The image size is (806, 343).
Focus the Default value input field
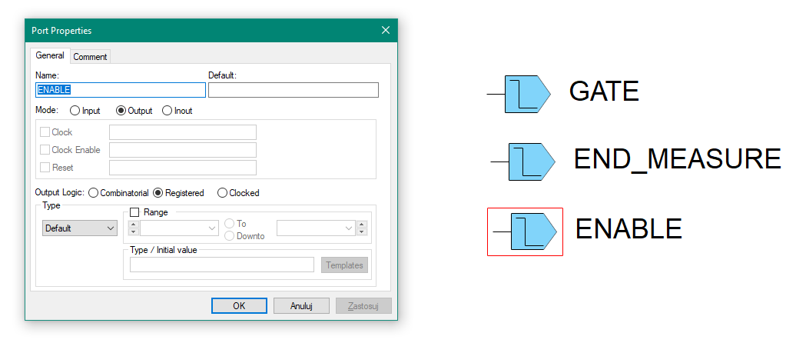click(293, 90)
